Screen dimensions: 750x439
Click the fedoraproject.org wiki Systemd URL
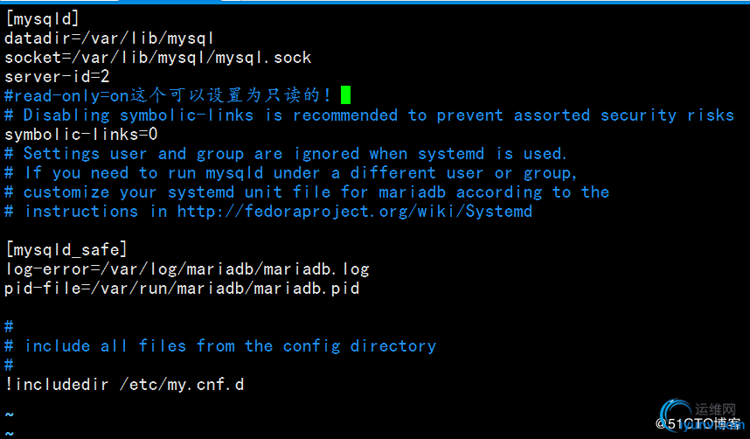pos(354,212)
